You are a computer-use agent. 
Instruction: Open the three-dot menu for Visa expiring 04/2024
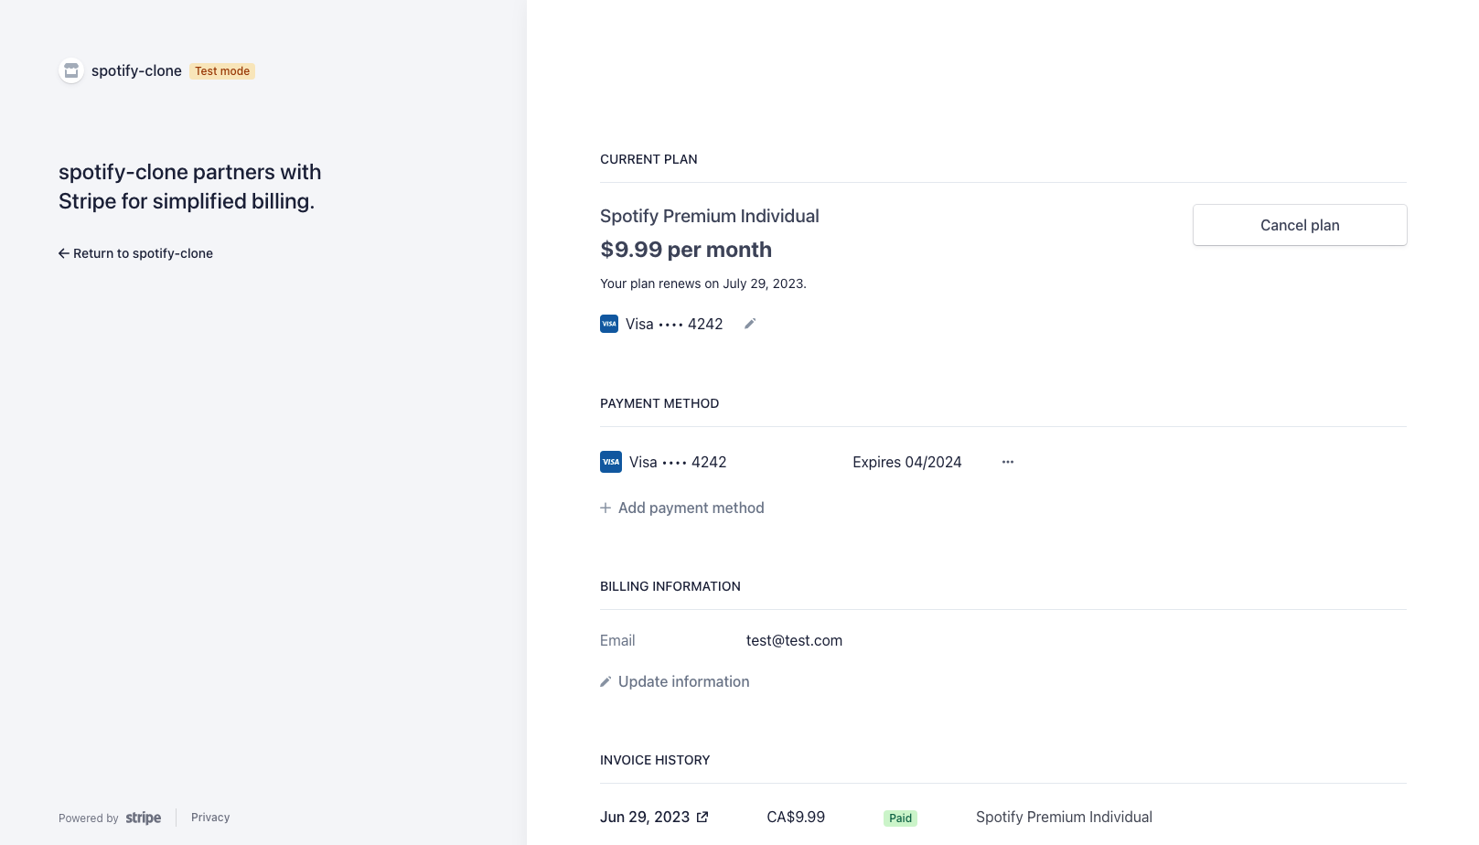coord(1008,462)
